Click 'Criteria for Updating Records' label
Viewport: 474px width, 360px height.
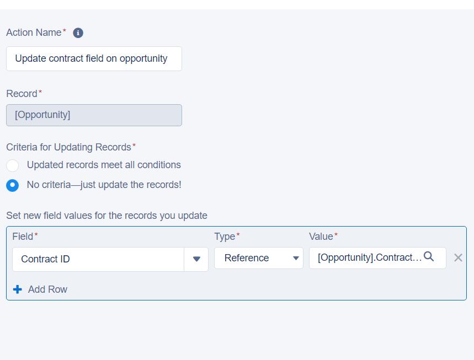pos(68,147)
